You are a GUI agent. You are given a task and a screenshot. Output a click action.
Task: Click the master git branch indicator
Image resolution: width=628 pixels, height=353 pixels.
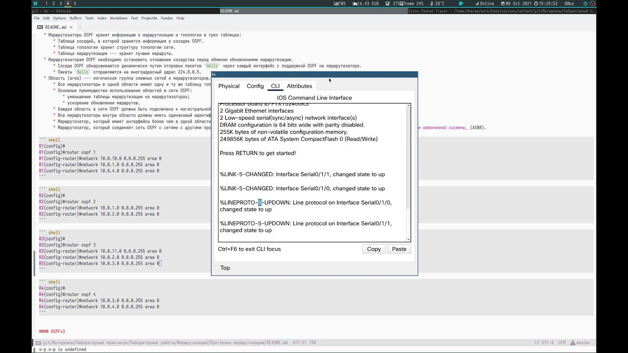(x=581, y=343)
